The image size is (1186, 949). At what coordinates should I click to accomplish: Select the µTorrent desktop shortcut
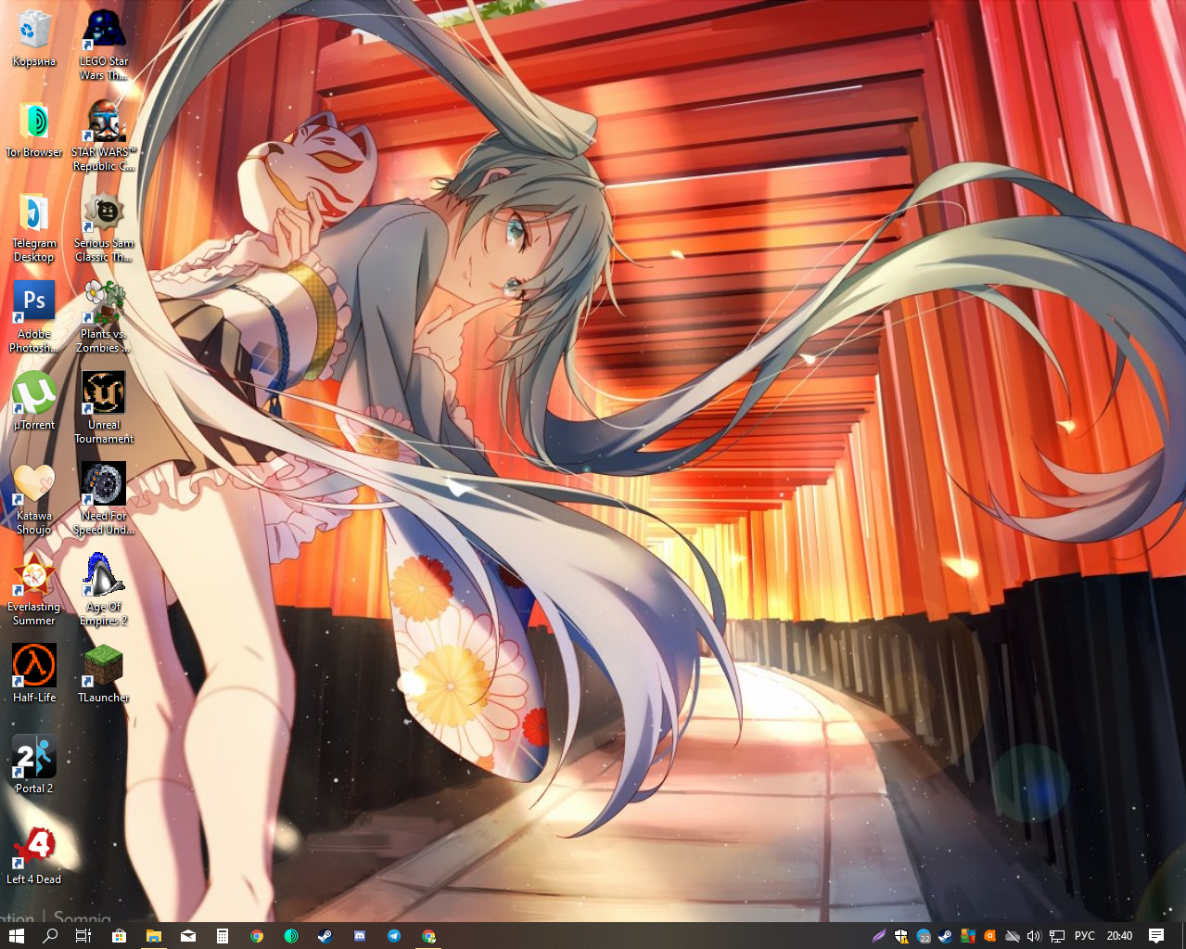pyautogui.click(x=34, y=402)
